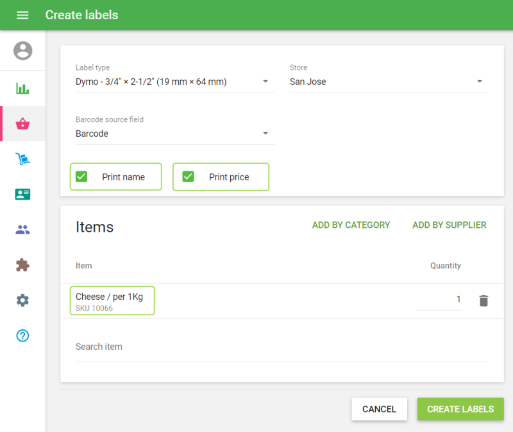Expand the Label type dropdown
Screen dimensions: 513x432
(x=174, y=82)
